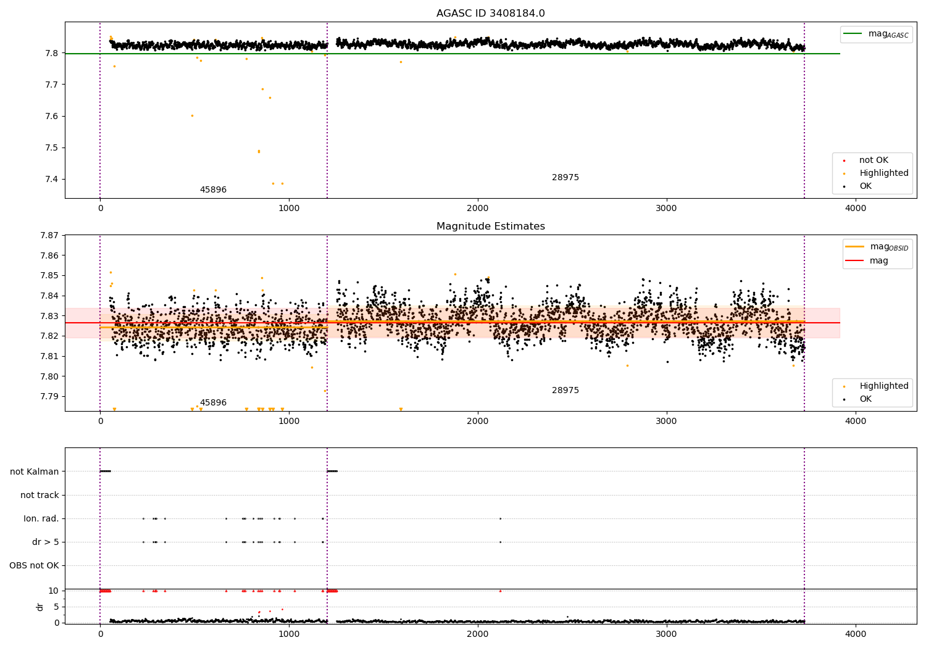Viewport: 926px width, 648px height.
Task: Click the '45896' label in the top plot
Action: 213,190
